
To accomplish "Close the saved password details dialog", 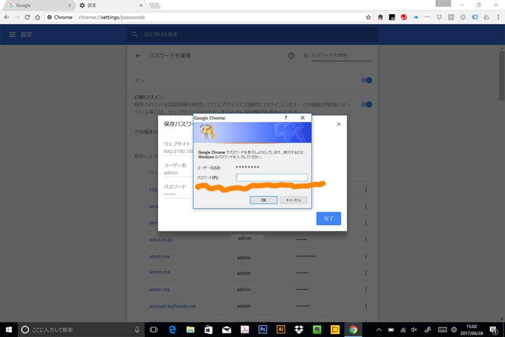I will 339,124.
